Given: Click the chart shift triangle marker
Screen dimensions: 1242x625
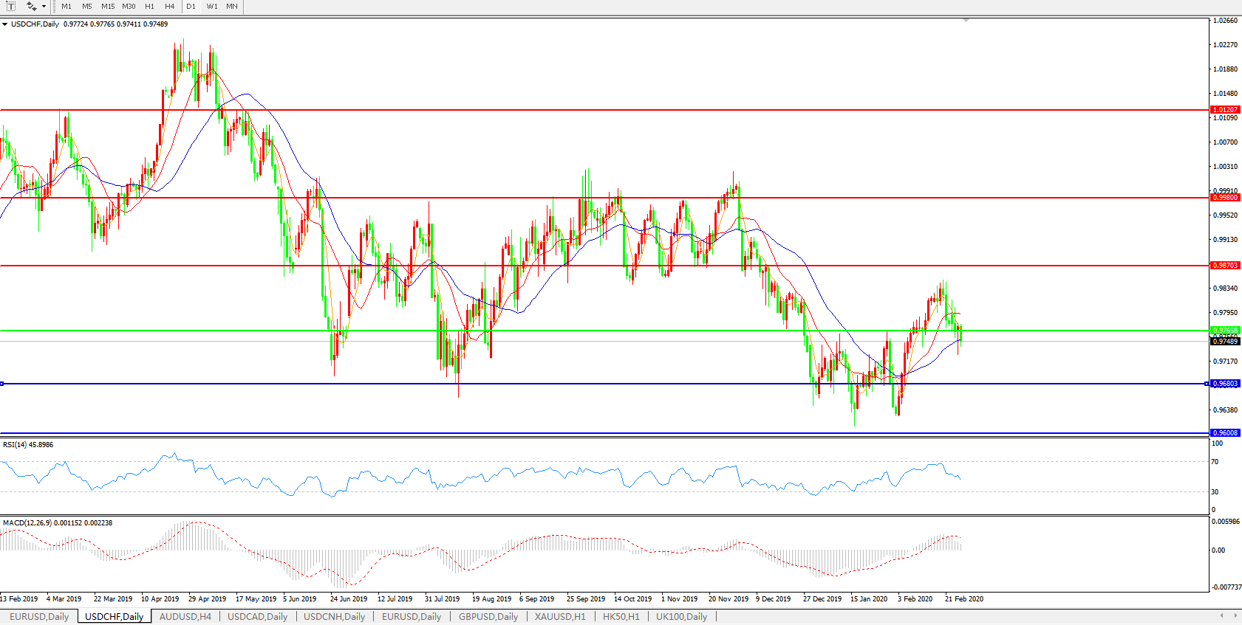Looking at the screenshot, I should click(x=966, y=20).
